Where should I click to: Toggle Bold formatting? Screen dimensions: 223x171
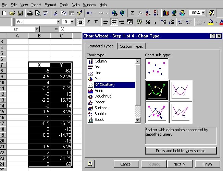coord(81,22)
